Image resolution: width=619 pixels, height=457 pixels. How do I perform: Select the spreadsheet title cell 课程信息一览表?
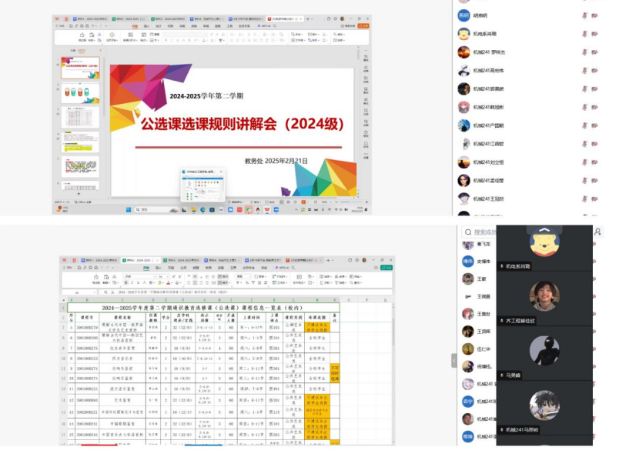(203, 308)
